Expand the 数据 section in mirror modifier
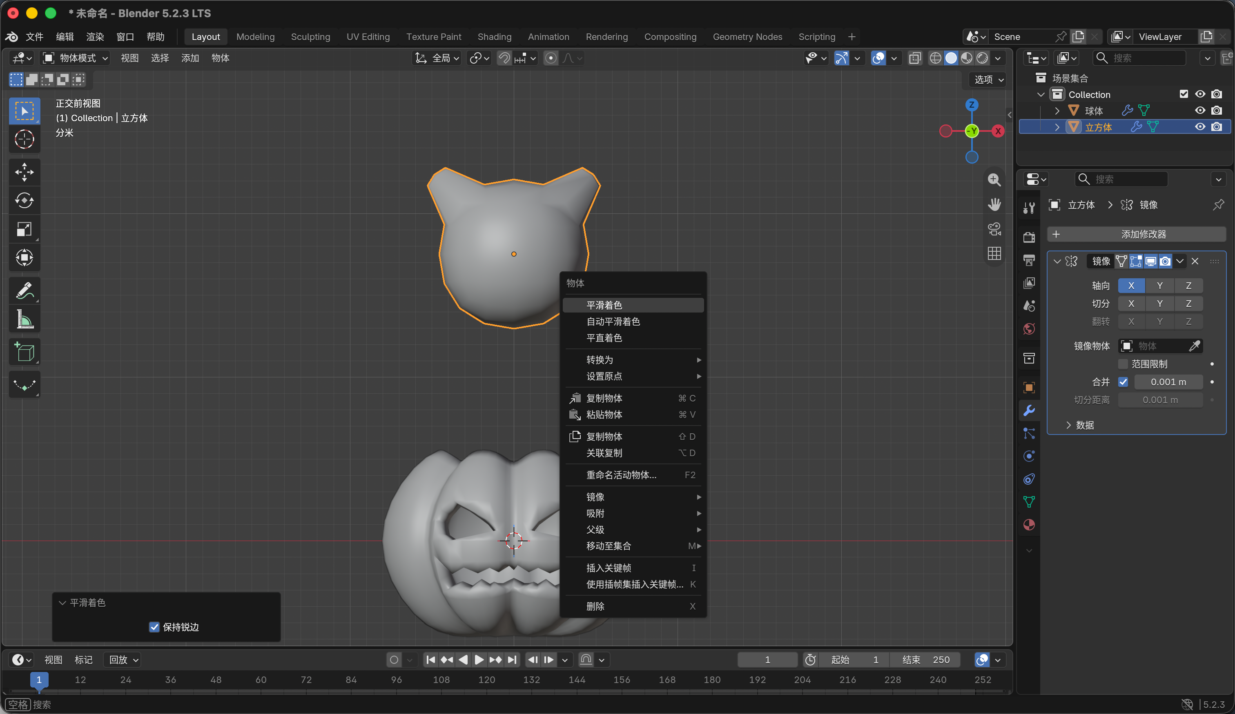This screenshot has height=714, width=1235. [1080, 425]
